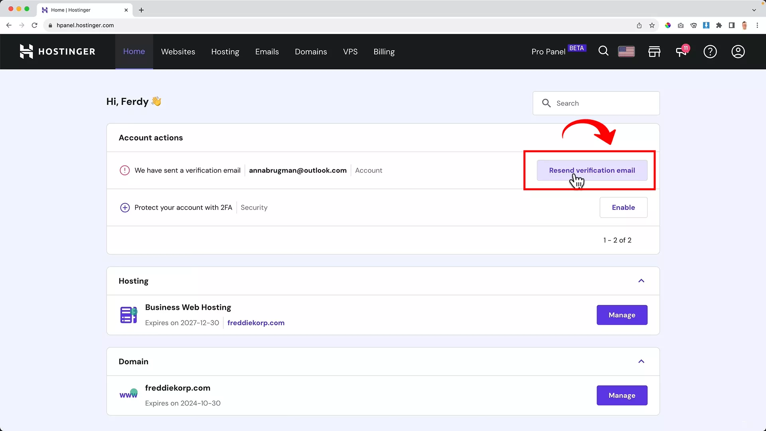Enable two-factor authentication

point(624,208)
